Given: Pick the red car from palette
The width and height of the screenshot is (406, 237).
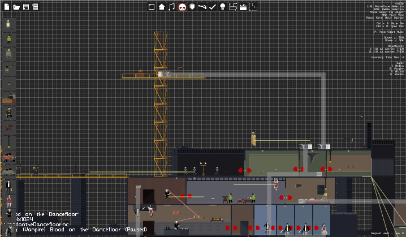Looking at the screenshot, I should pyautogui.click(x=9, y=157).
